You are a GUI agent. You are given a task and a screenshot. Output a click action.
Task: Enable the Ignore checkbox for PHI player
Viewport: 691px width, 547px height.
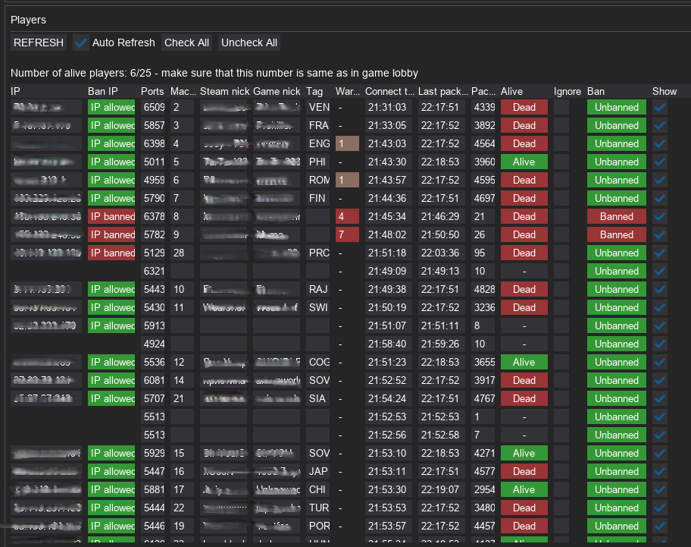(x=561, y=162)
